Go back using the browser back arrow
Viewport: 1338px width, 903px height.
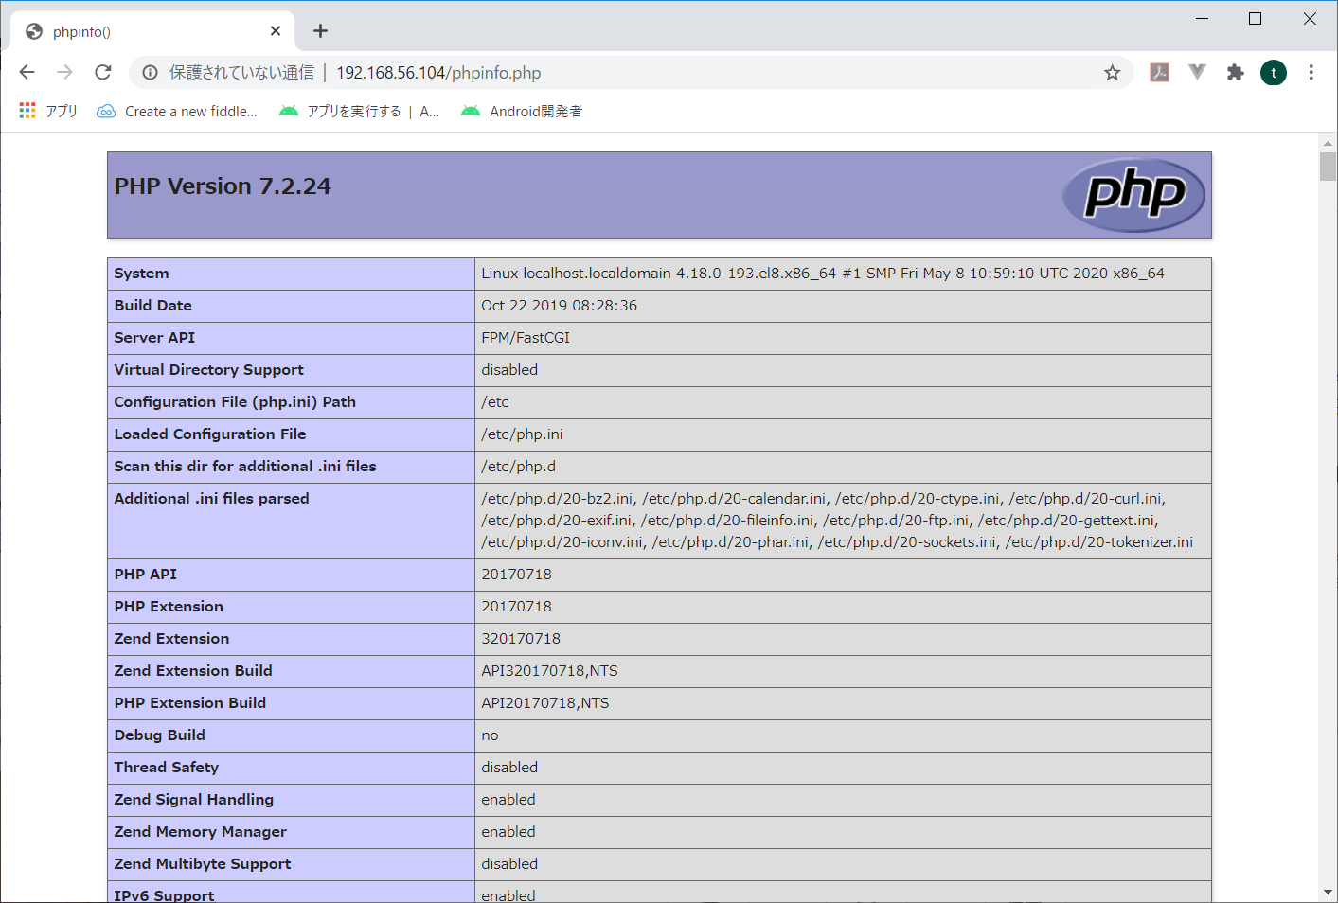click(x=27, y=72)
